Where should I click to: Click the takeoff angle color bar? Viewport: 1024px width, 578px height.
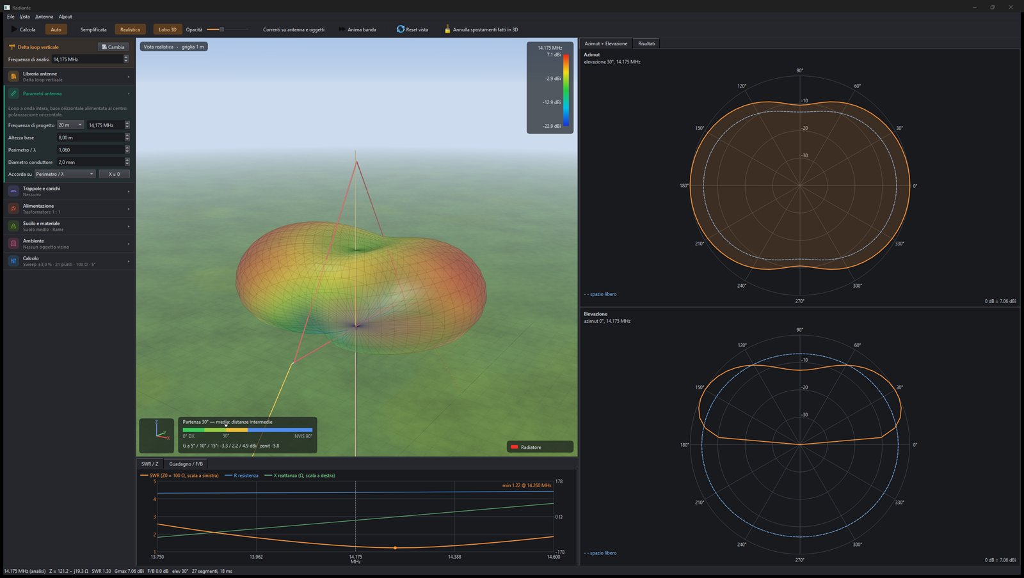coord(248,430)
